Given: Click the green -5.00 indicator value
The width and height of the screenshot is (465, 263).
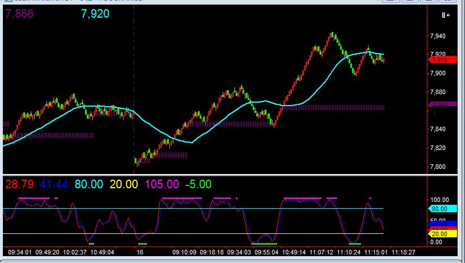Looking at the screenshot, I should pyautogui.click(x=199, y=184).
